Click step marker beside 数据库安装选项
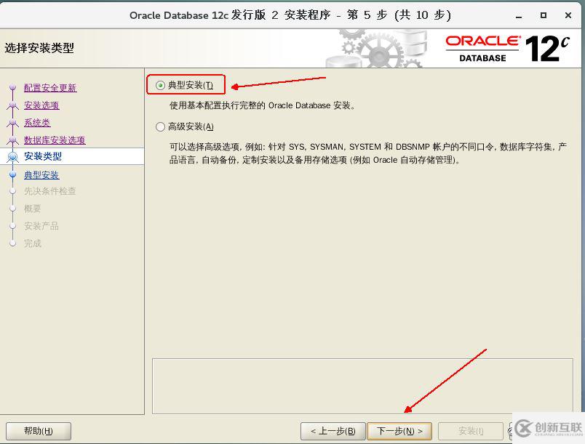The height and width of the screenshot is (444, 585). tap(12, 140)
